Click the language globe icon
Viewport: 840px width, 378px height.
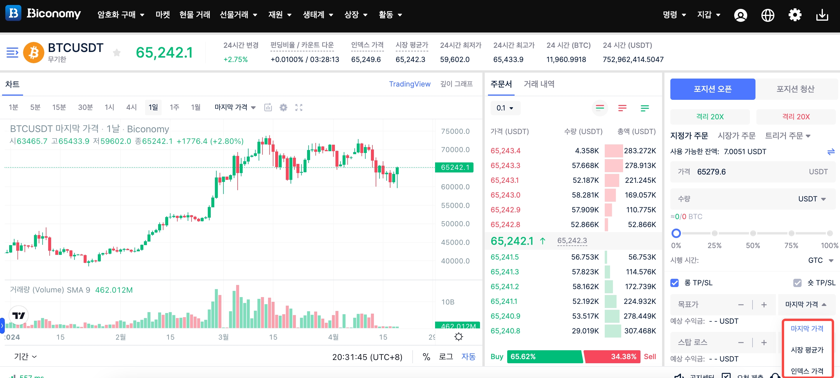[x=767, y=15]
